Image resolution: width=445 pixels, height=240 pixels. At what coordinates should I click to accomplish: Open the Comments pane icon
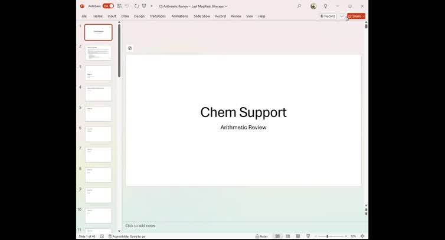pyautogui.click(x=342, y=16)
